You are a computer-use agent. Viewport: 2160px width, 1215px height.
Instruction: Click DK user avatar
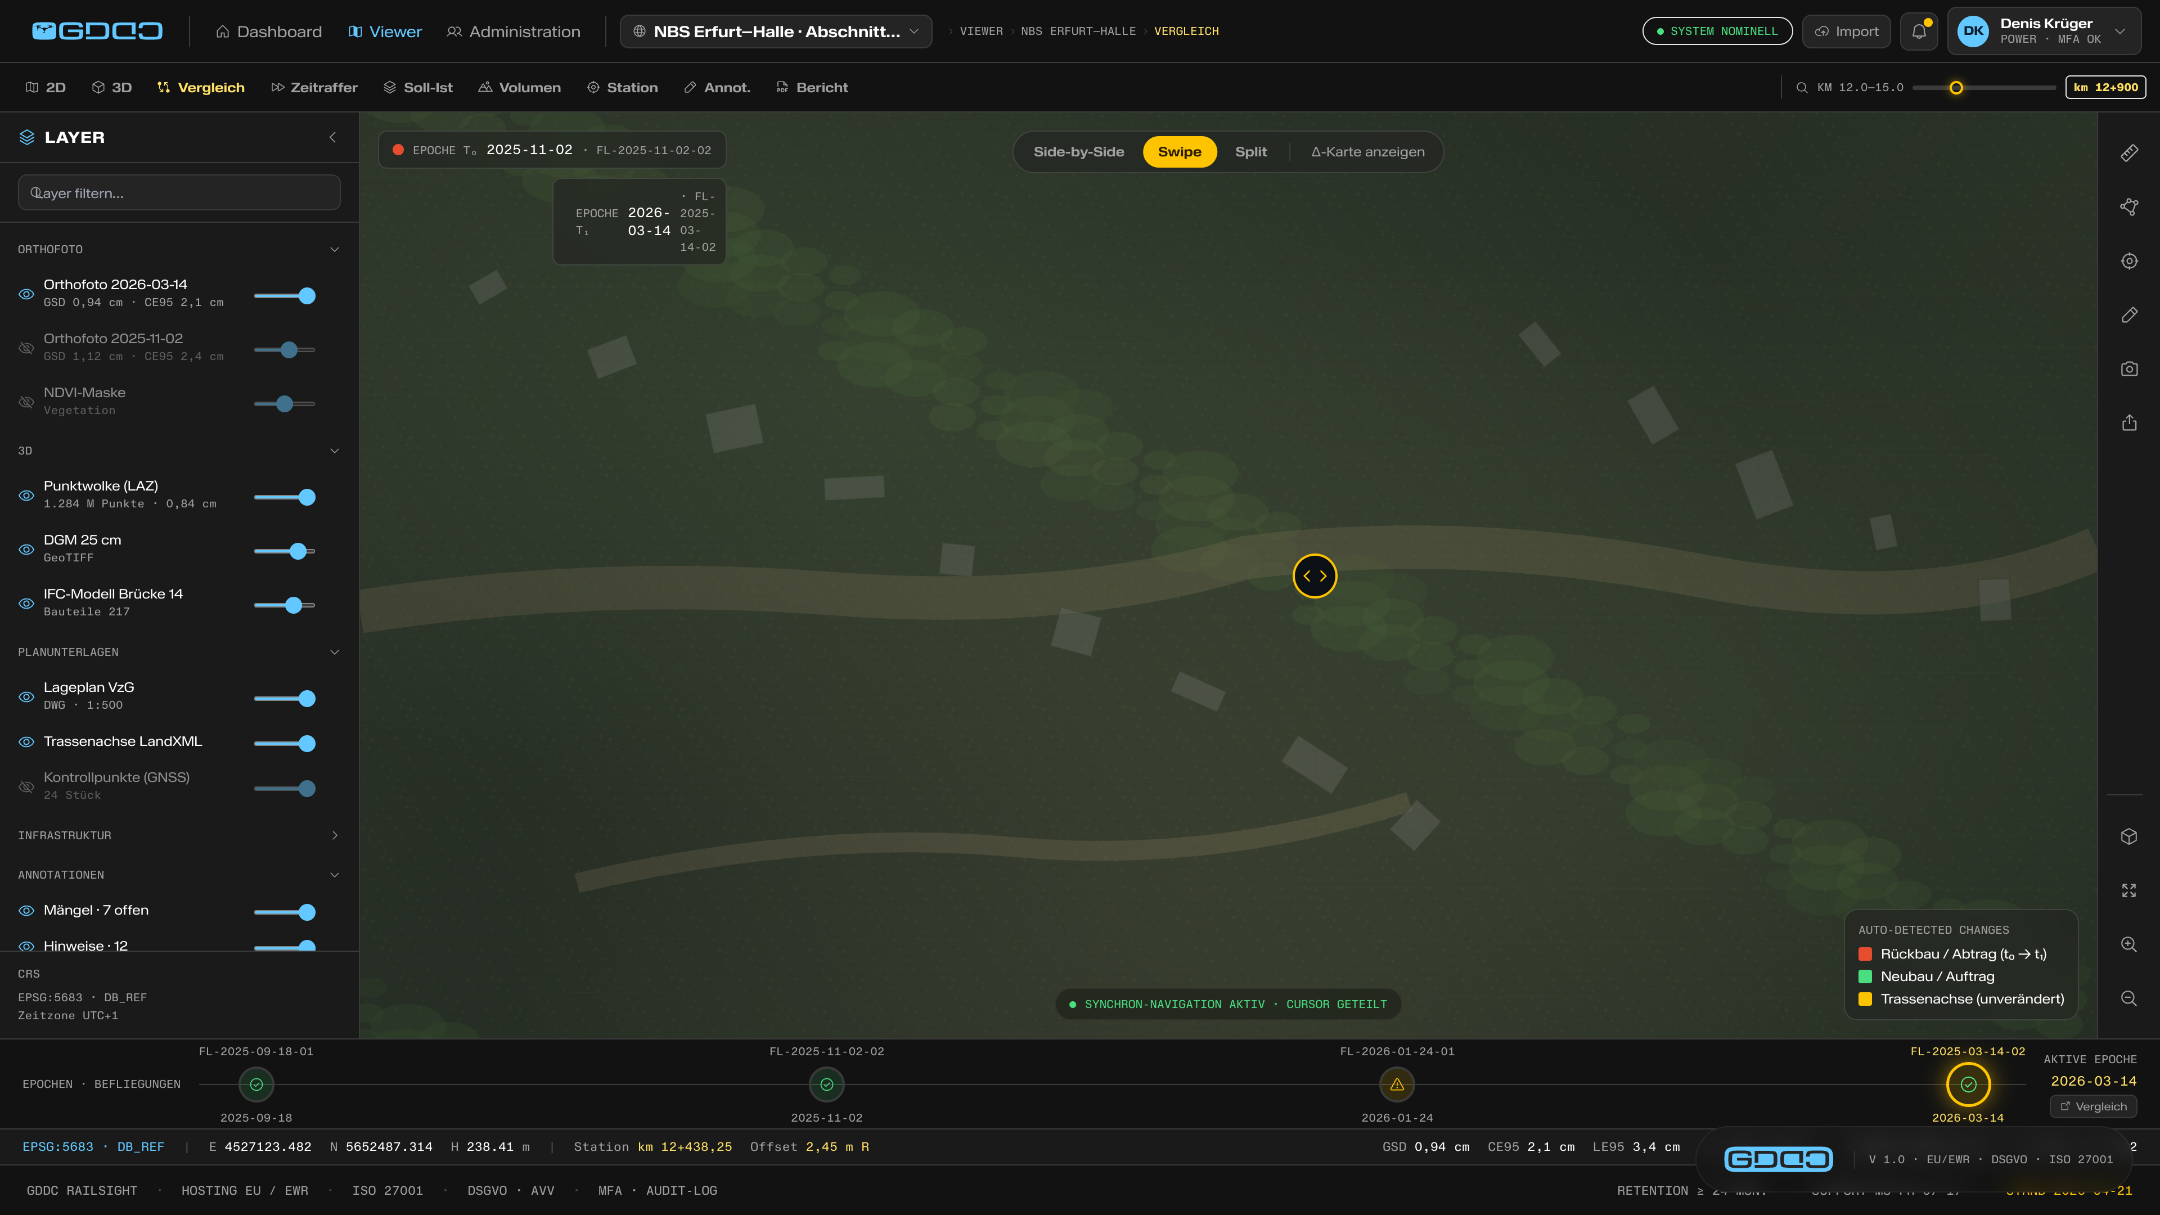coord(1973,31)
